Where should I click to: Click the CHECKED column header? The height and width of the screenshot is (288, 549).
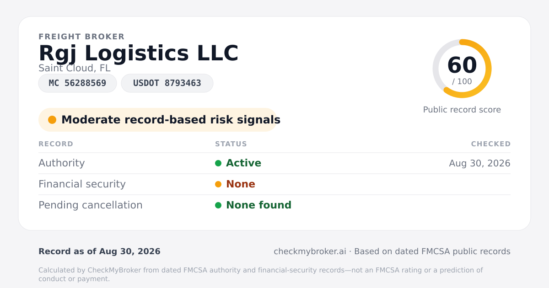click(491, 144)
